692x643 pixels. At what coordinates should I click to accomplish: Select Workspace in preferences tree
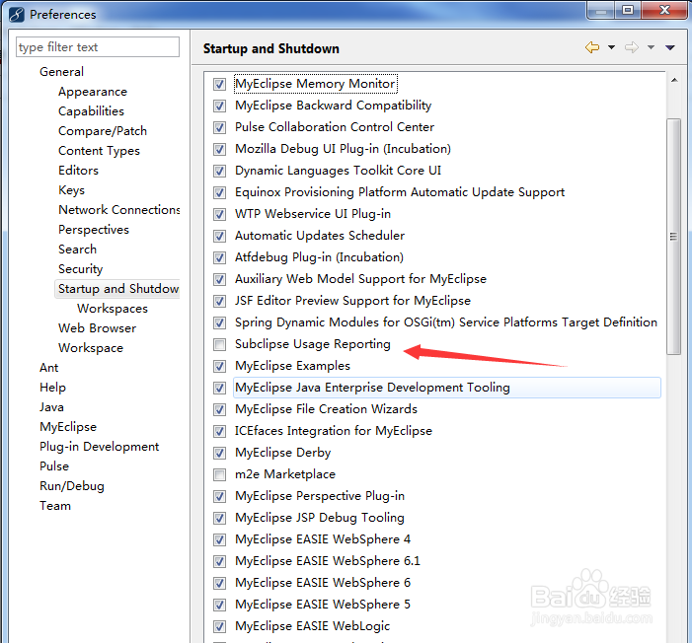click(x=91, y=348)
